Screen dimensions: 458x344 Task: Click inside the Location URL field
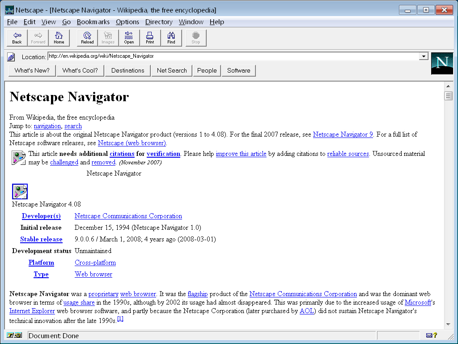[233, 56]
